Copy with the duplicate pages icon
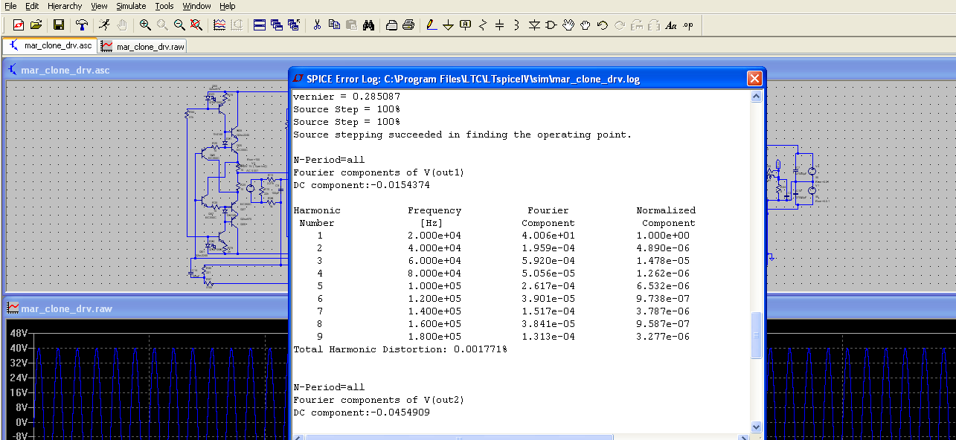The width and height of the screenshot is (956, 440). coord(334,25)
